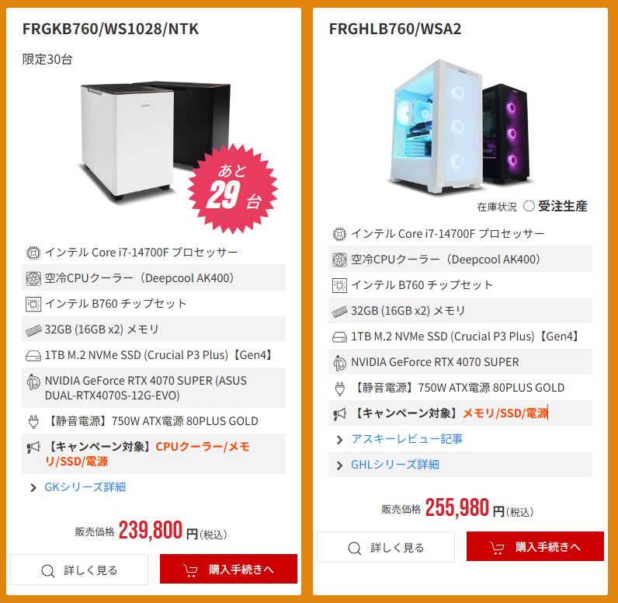618x603 pixels.
Task: Open the GKシリーズ詳細 link
Action: tap(85, 487)
